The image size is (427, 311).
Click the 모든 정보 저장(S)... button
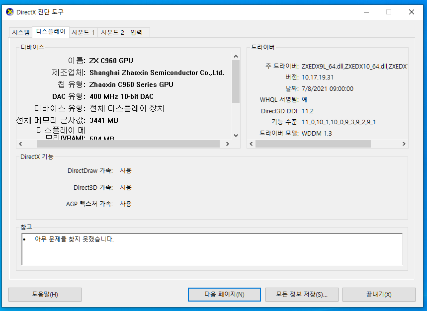pyautogui.click(x=302, y=295)
